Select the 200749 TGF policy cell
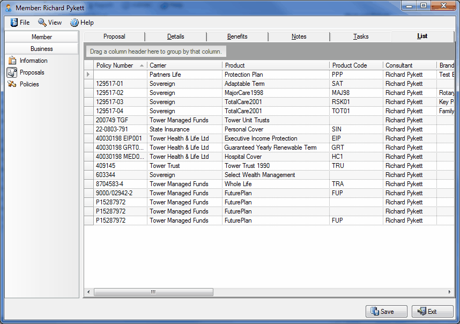Viewport: 460px width, 324px height. [120, 120]
